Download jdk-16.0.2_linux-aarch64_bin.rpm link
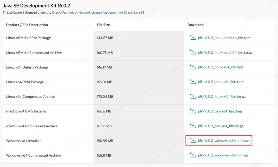 (224, 38)
